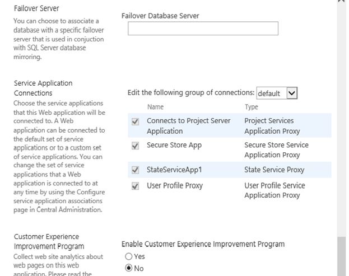Click the User Profile Proxy name
The height and width of the screenshot is (276, 349).
coord(175,185)
